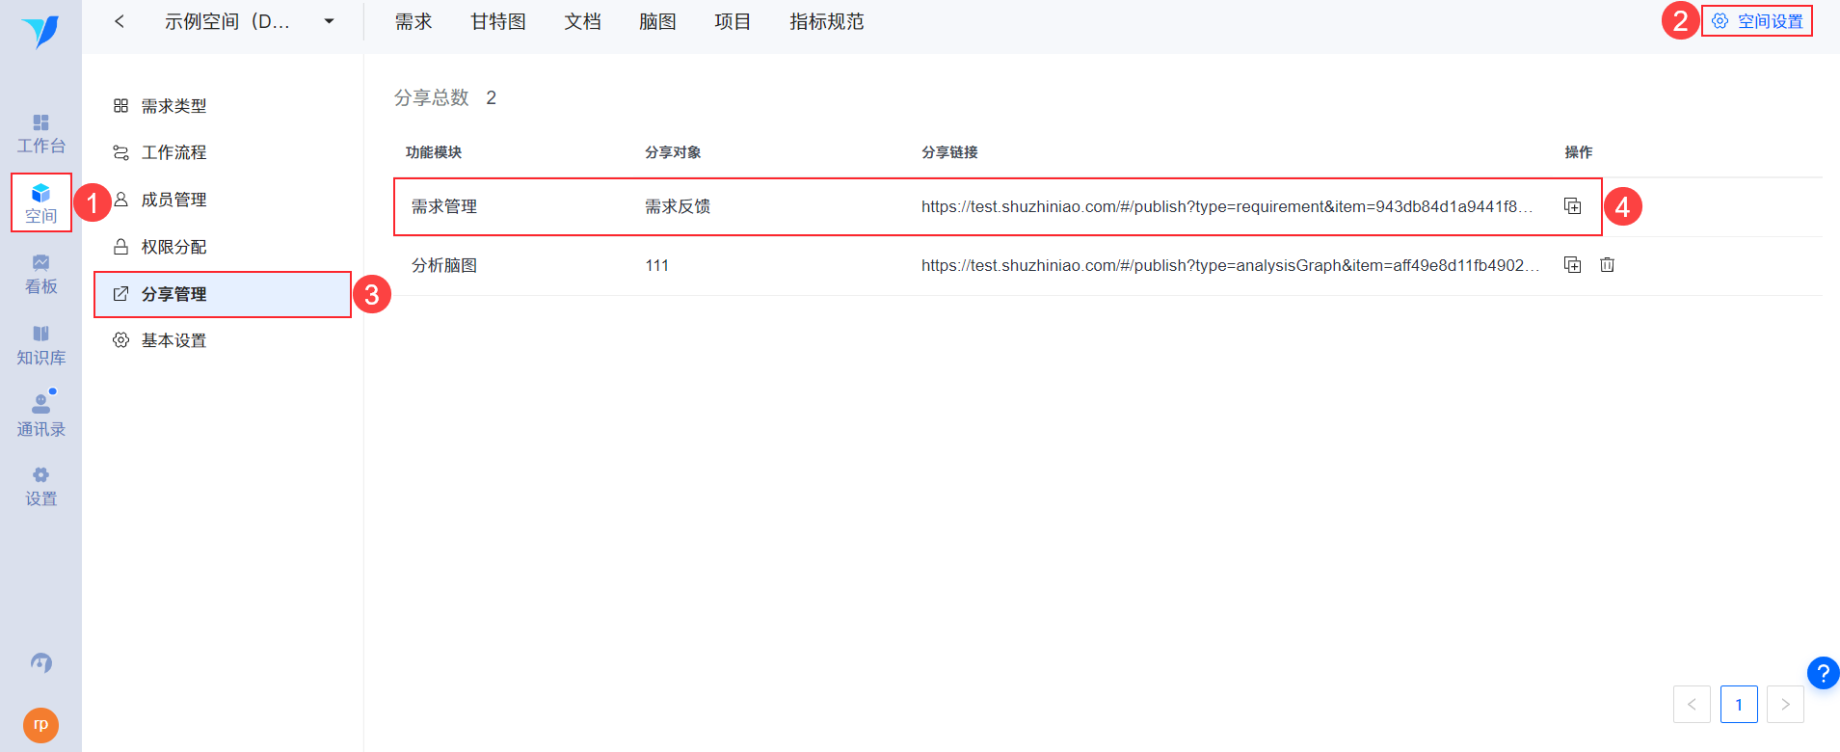This screenshot has height=752, width=1840.
Task: Click the blue bird app logo
Action: click(x=40, y=31)
